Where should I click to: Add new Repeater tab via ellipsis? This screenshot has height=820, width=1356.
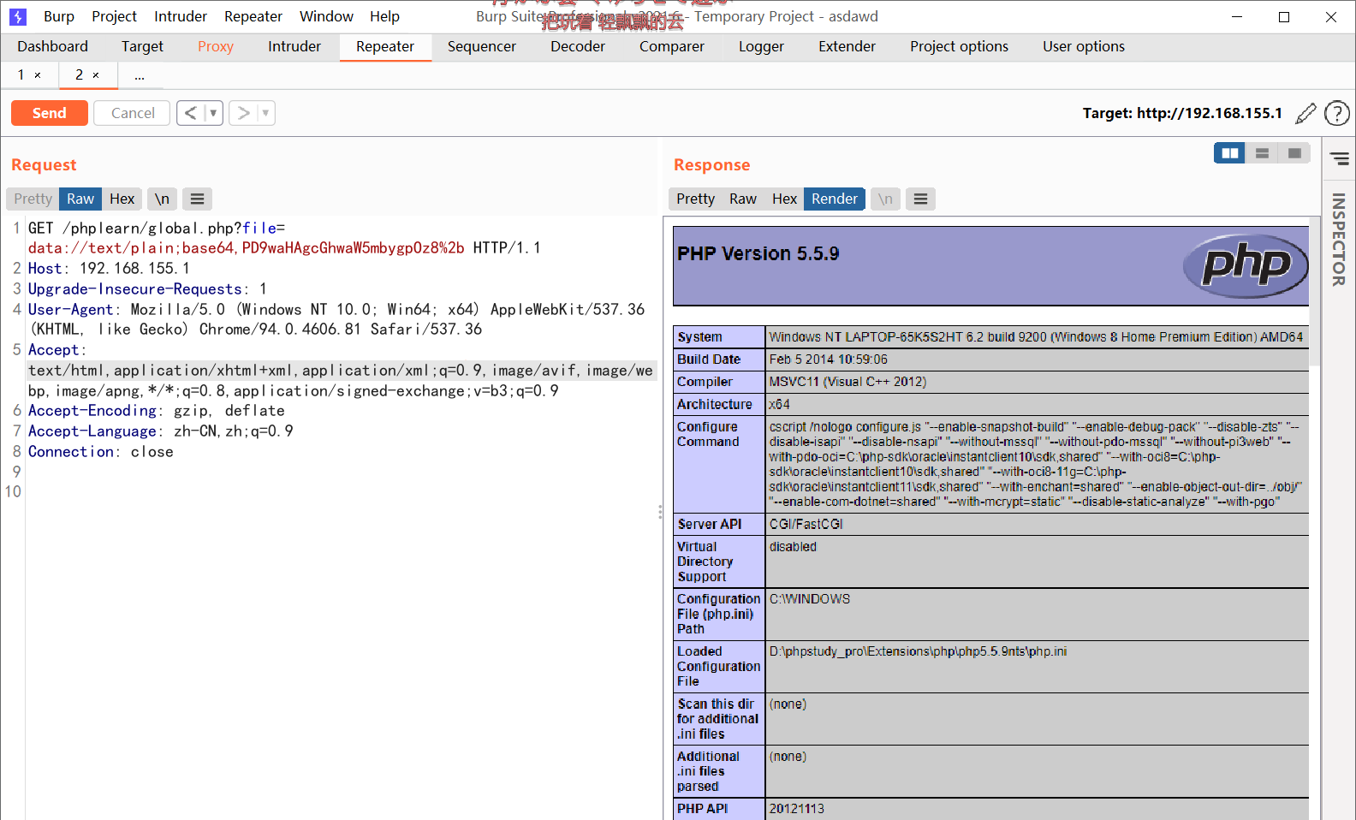tap(139, 75)
